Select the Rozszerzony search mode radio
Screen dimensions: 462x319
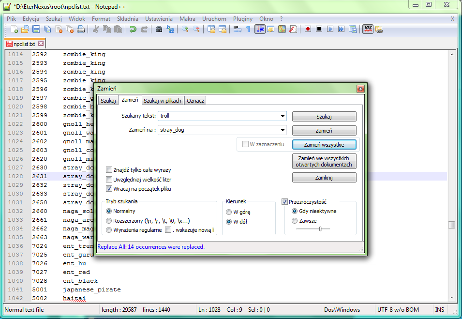tap(109, 221)
